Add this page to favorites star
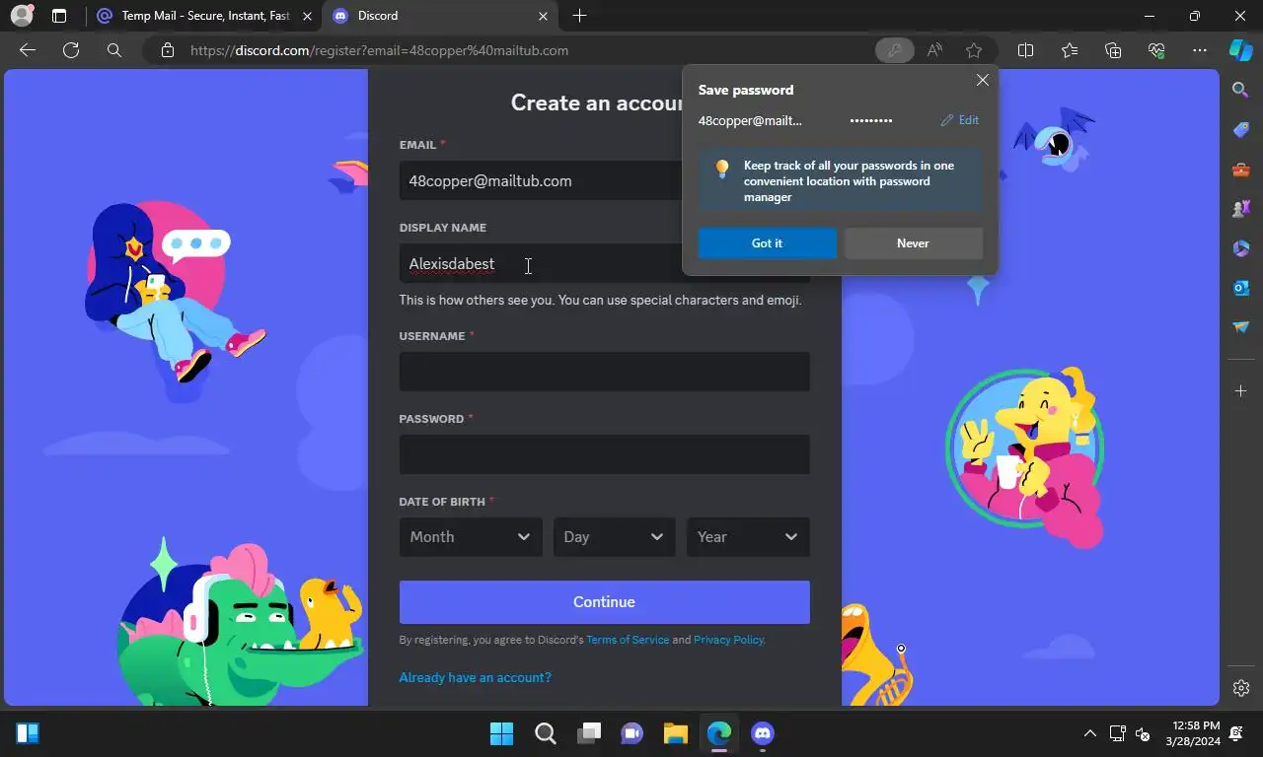This screenshot has width=1263, height=757. [974, 50]
